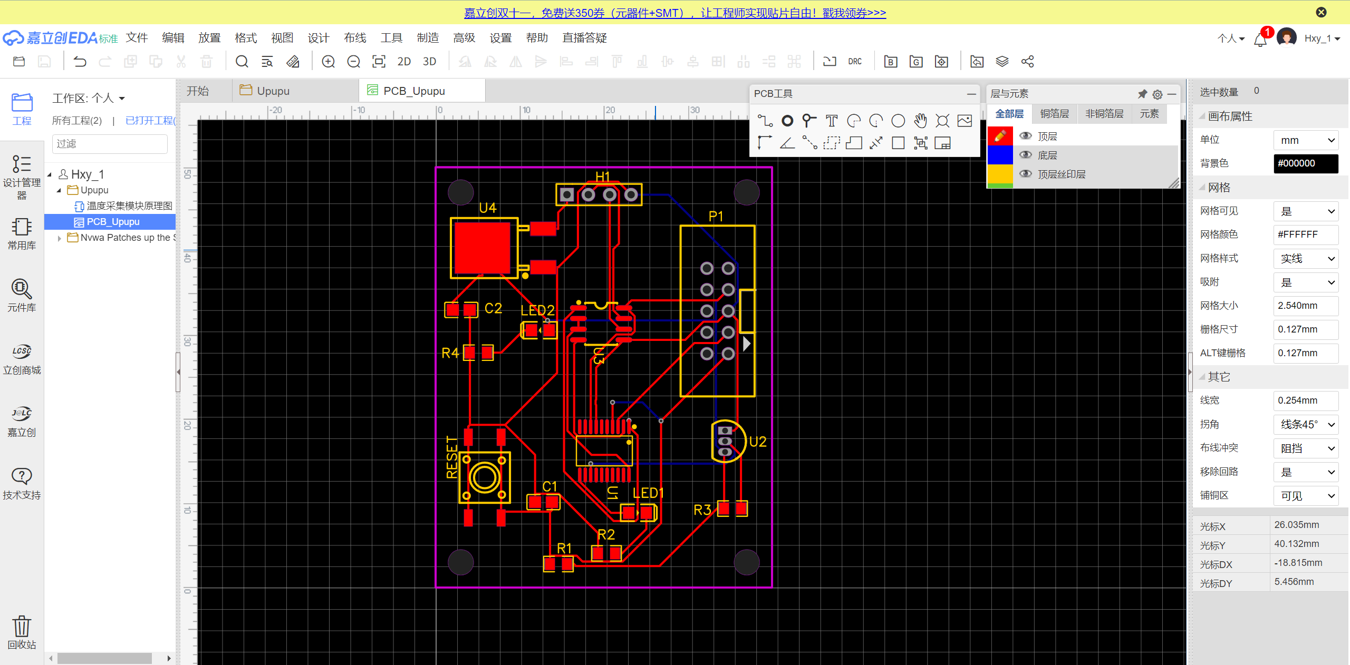Hide the top layer (顶层) with eye icon

tap(1025, 136)
